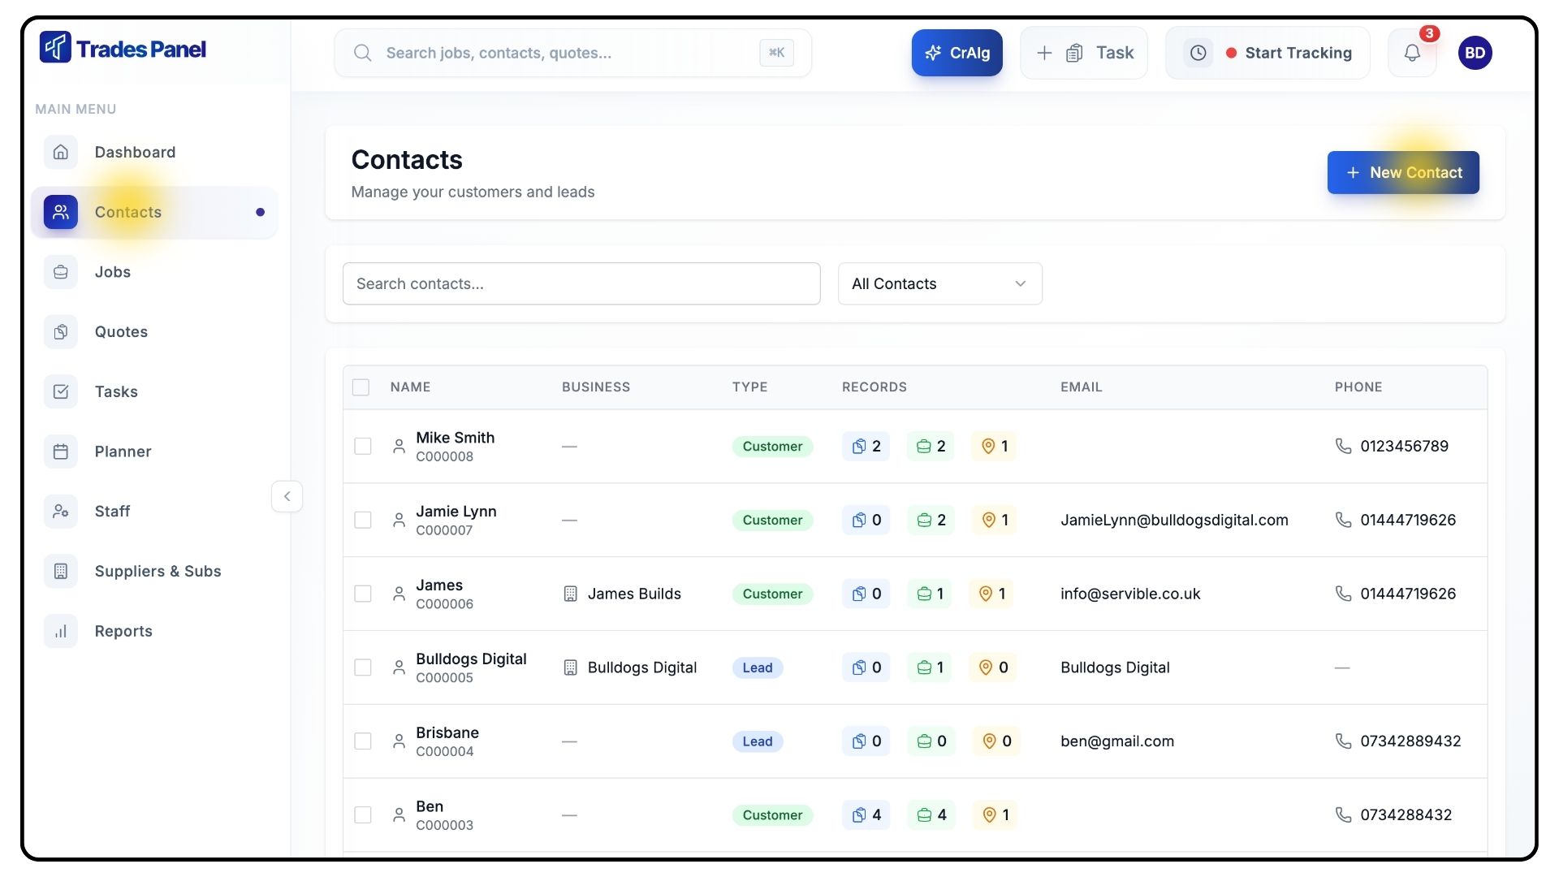The width and height of the screenshot is (1559, 877).
Task: Launch the CrAIg assistant button
Action: [957, 53]
